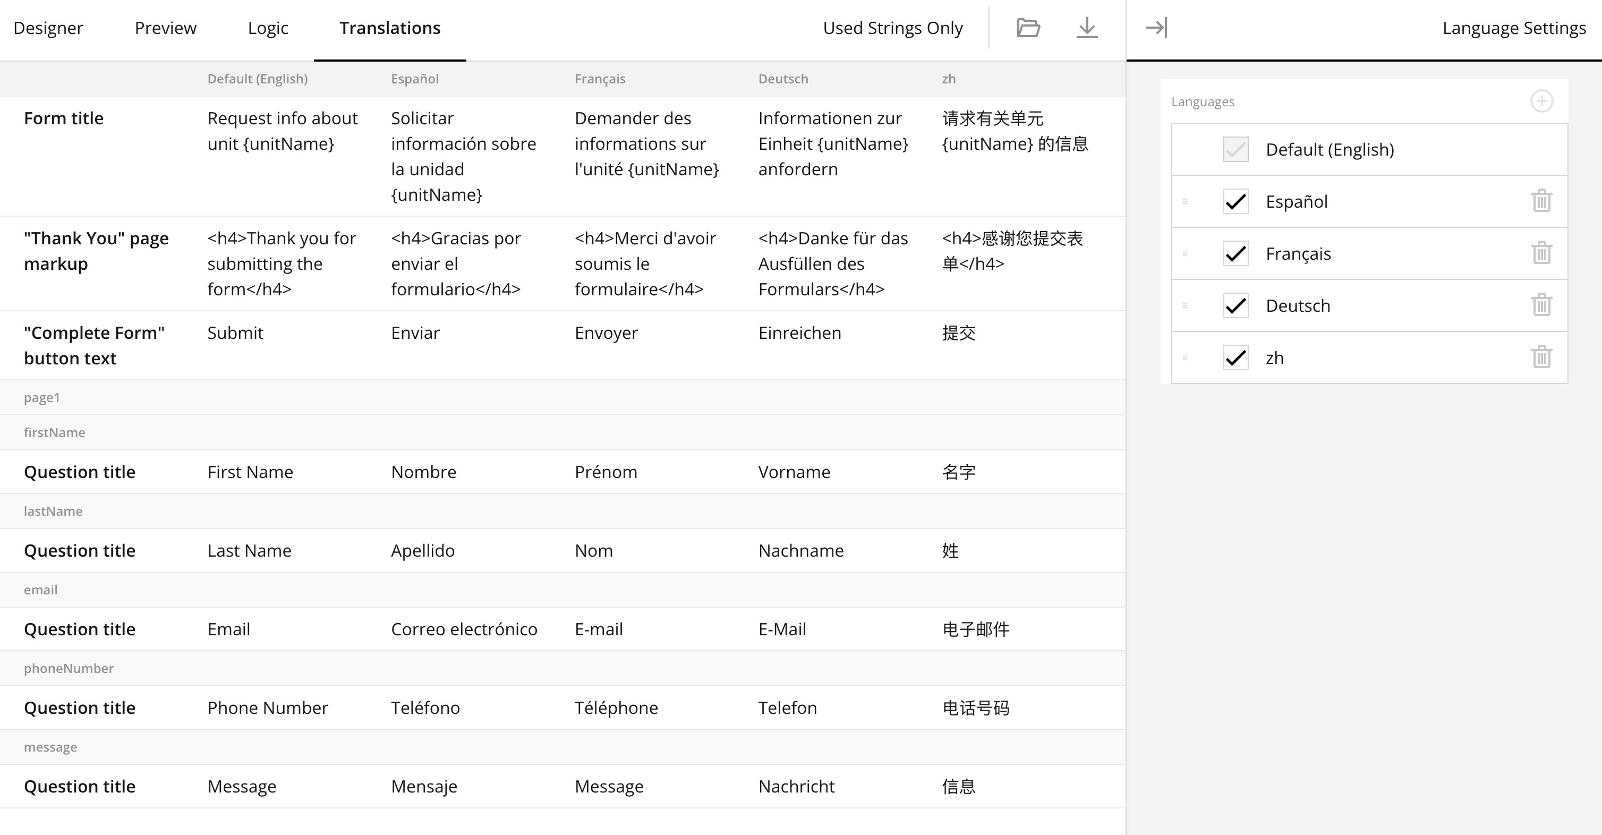Remove the zh language via its trash icon
1602x835 pixels.
(x=1541, y=357)
